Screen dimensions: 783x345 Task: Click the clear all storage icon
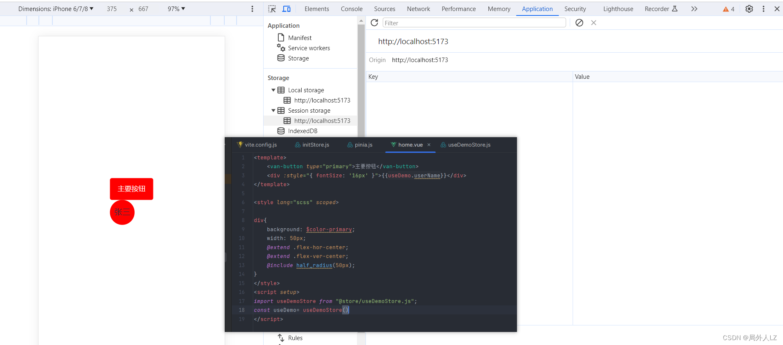click(x=579, y=23)
